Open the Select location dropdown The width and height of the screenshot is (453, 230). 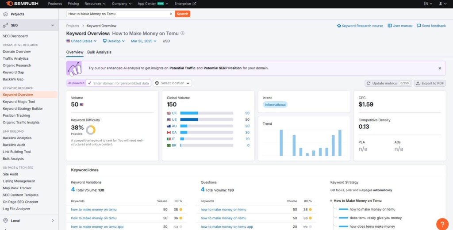point(172,83)
